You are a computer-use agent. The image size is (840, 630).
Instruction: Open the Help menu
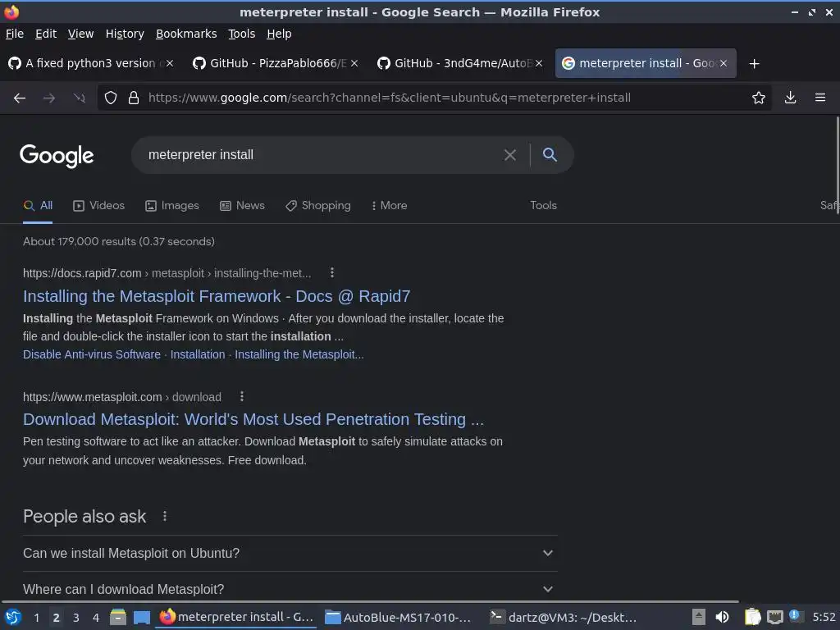point(279,34)
